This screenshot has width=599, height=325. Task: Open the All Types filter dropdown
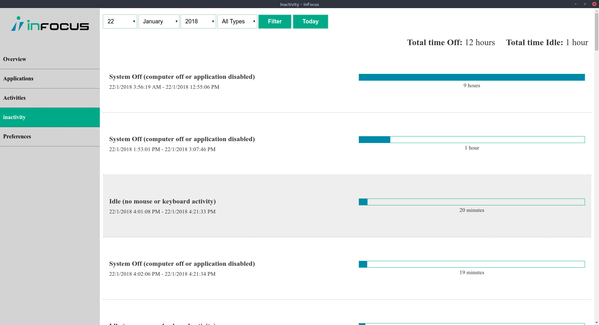(237, 22)
